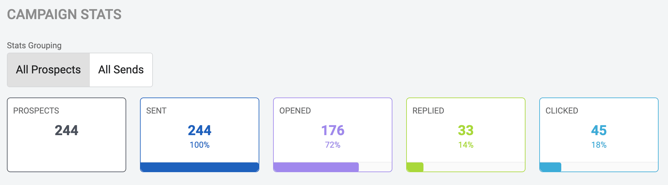The image size is (668, 185).
Task: Click the blue SENT progress bar
Action: (x=200, y=167)
